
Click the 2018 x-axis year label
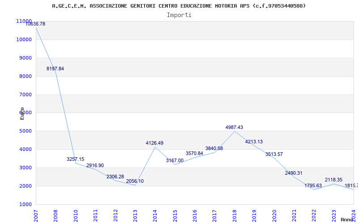(x=234, y=215)
